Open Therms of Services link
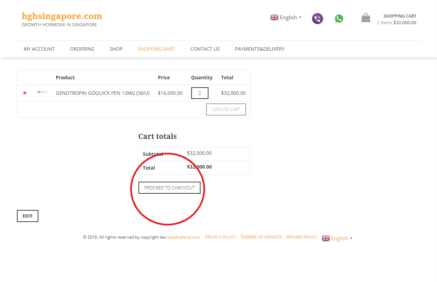The height and width of the screenshot is (282, 437). [261, 237]
